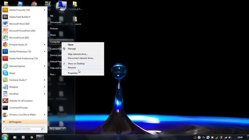
Task: Click the Shut down button
Action: (x=55, y=129)
